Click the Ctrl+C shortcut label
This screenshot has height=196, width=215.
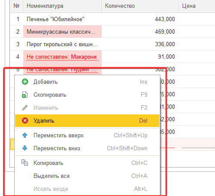point(139,163)
